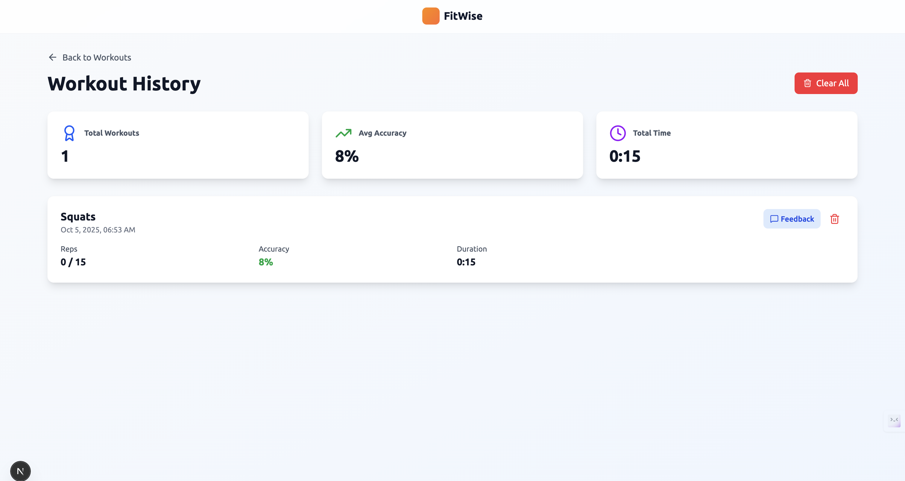Click the Avg Accuracy trending arrow icon
The height and width of the screenshot is (481, 905).
click(343, 133)
